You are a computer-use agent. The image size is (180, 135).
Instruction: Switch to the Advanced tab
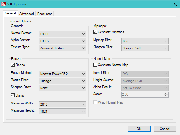26,14
